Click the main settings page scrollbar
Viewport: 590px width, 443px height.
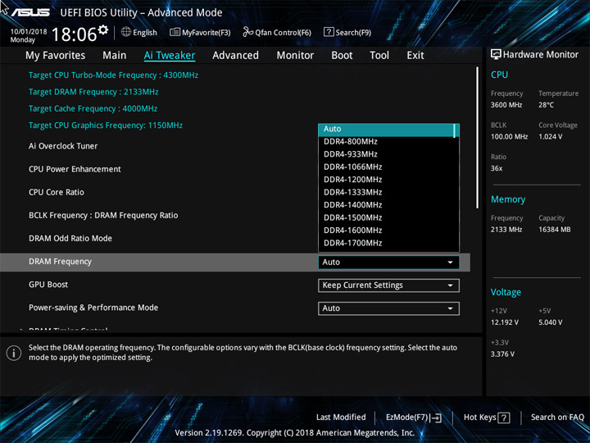[x=477, y=138]
